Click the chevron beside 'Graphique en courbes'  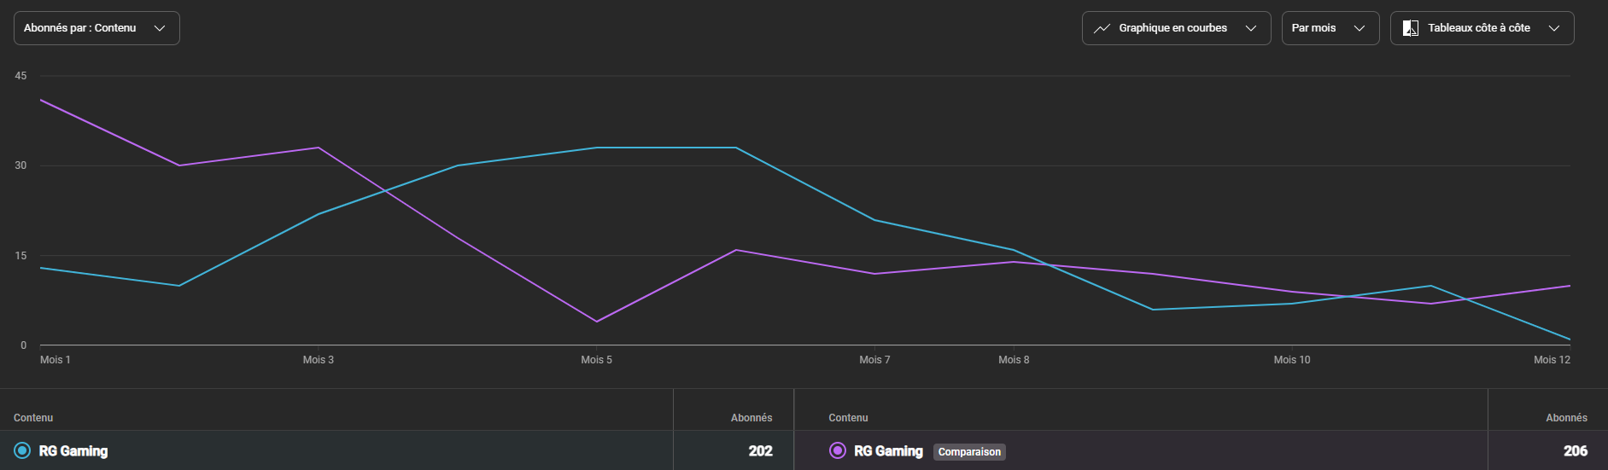pos(1251,28)
